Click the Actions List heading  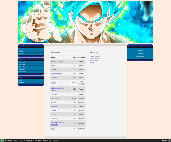pyautogui.click(x=94, y=53)
